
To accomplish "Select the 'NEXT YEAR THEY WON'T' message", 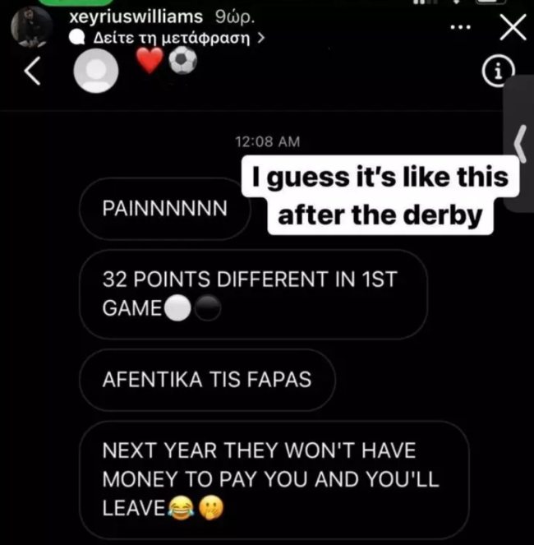I will (x=274, y=480).
